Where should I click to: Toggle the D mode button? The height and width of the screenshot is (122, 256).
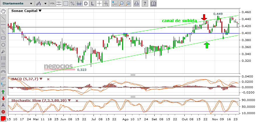click(x=86, y=3)
